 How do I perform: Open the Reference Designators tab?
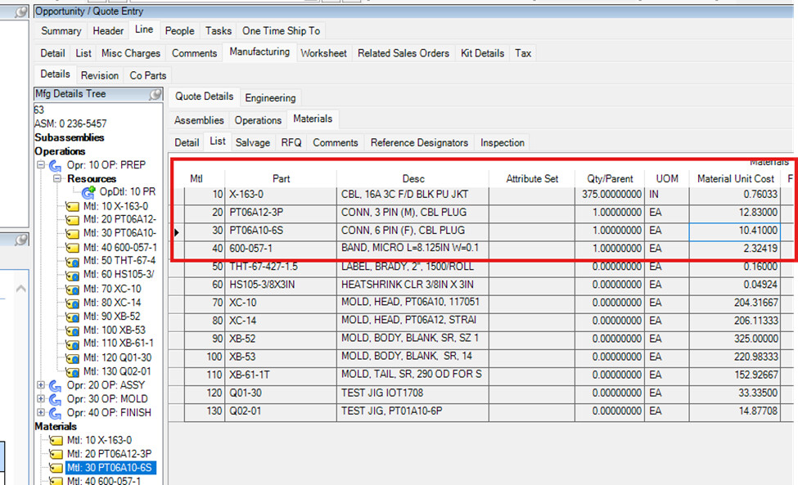(419, 143)
